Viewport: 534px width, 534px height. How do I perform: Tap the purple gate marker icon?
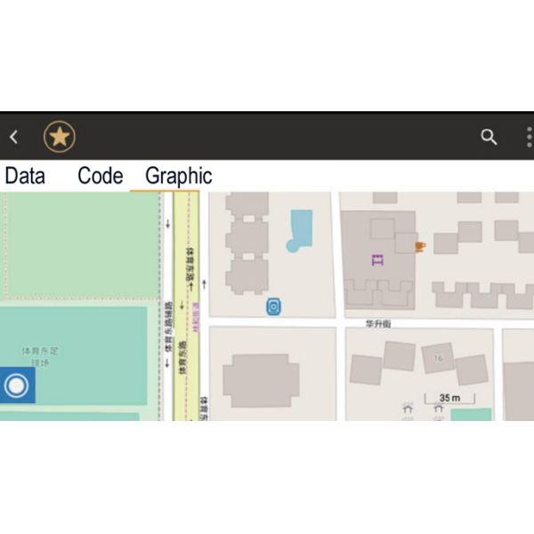click(377, 259)
